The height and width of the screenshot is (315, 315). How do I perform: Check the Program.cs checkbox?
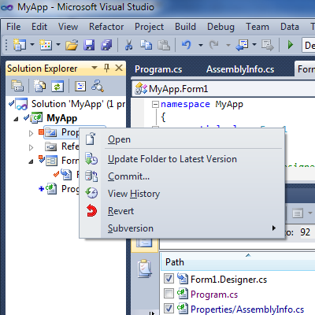169,294
